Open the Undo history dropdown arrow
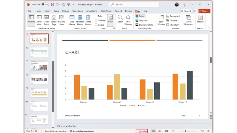Screen dimensions: 237x133 tap(60, 4)
